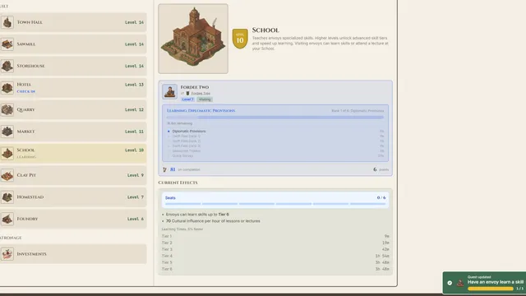526x296 pixels.
Task: Select the Town Hall row
Action: coord(73,22)
